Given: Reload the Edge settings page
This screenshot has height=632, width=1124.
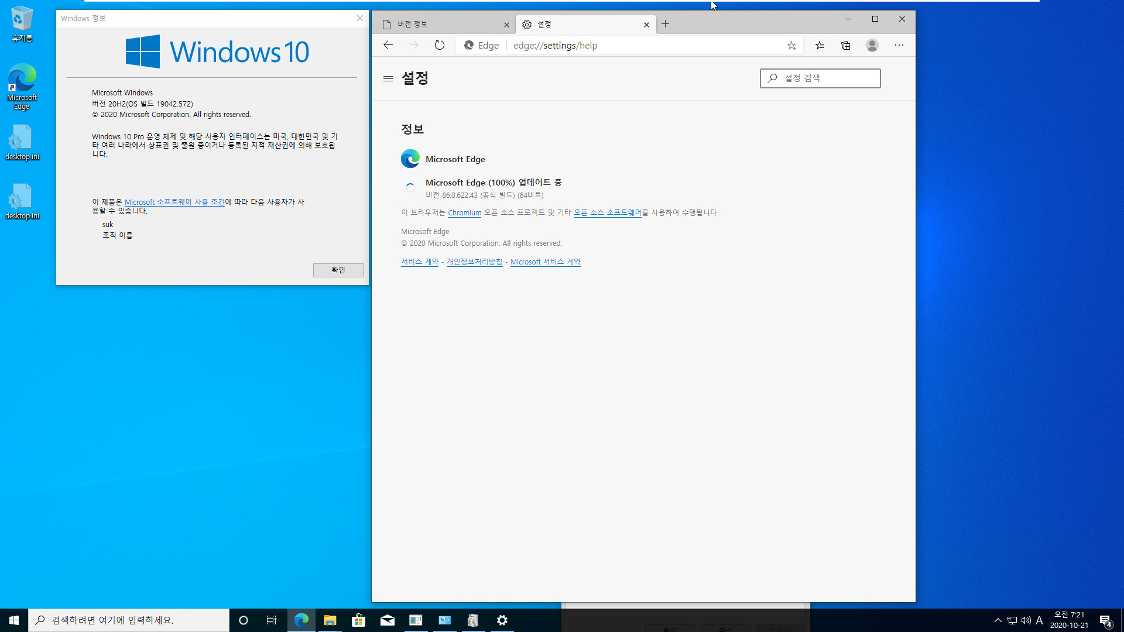Looking at the screenshot, I should [x=440, y=45].
